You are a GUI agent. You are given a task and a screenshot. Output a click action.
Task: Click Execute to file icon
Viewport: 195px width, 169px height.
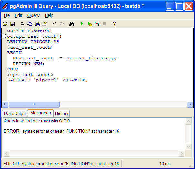point(90,24)
